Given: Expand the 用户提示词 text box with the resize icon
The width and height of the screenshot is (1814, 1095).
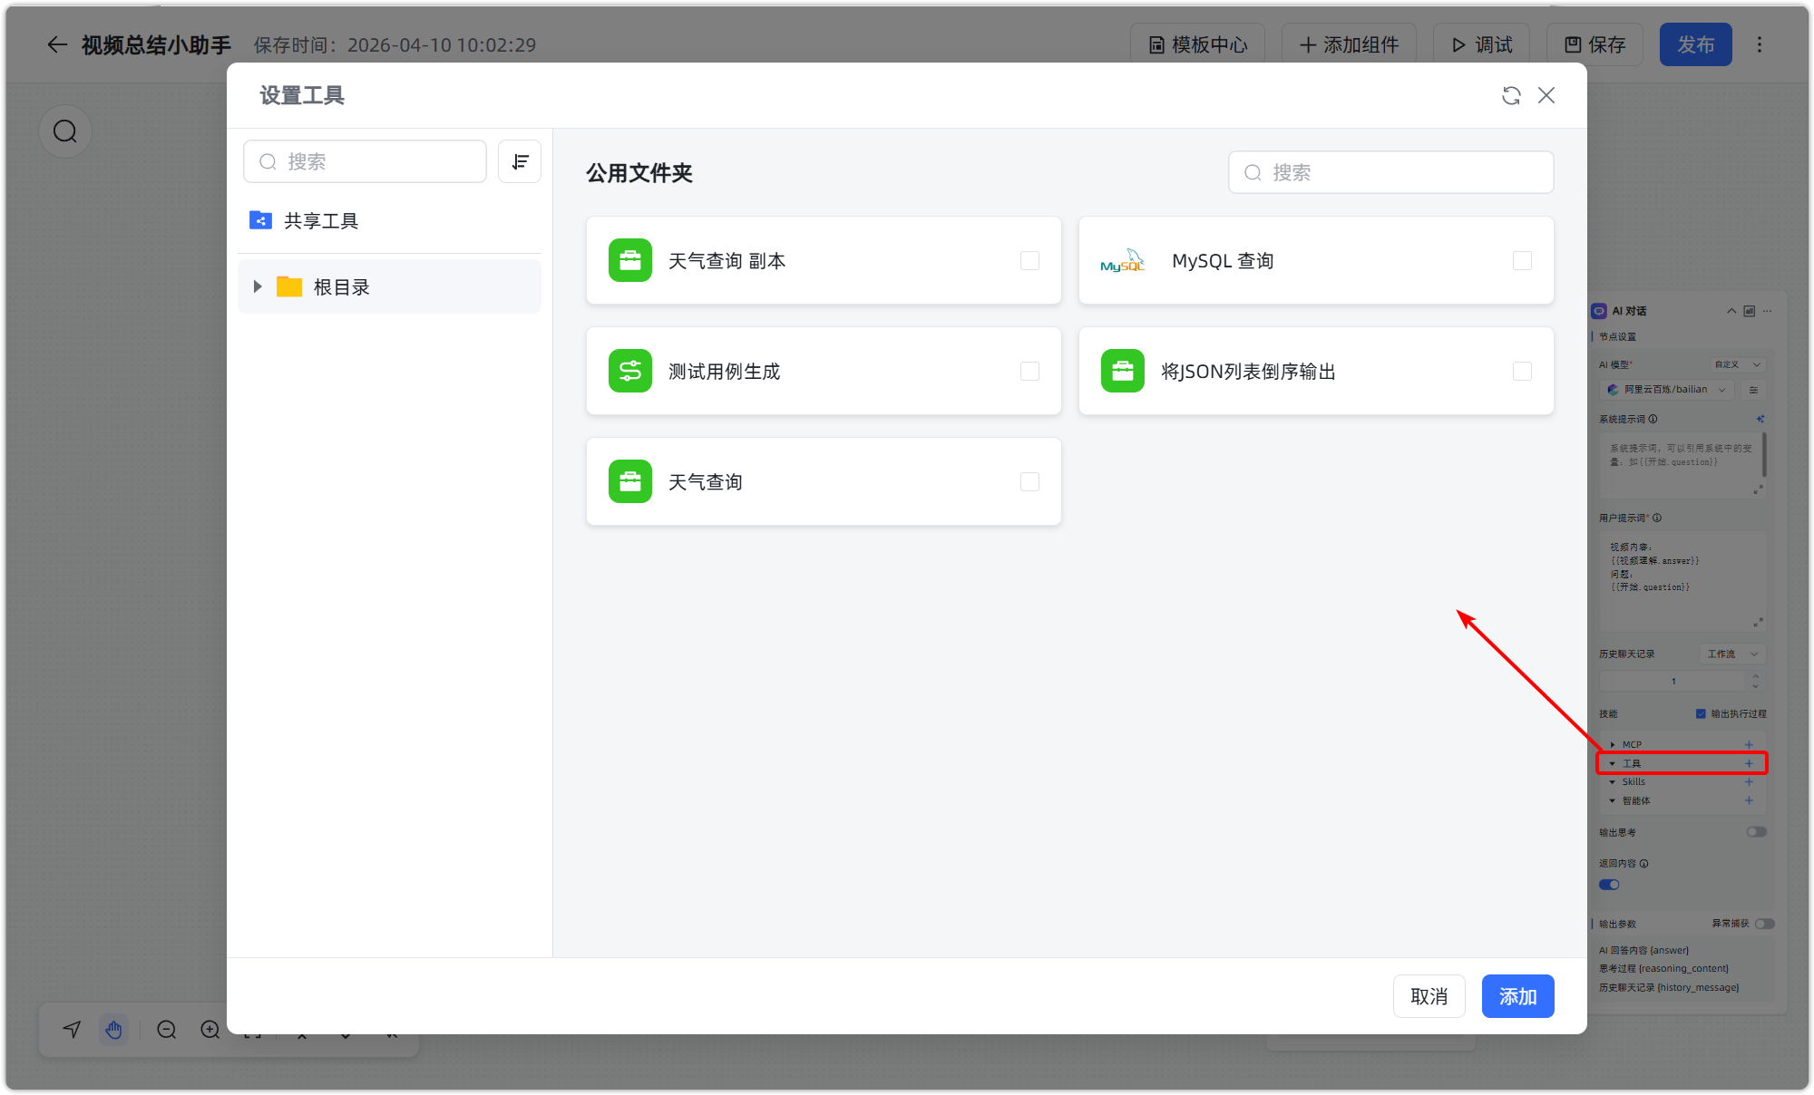Looking at the screenshot, I should (x=1758, y=622).
